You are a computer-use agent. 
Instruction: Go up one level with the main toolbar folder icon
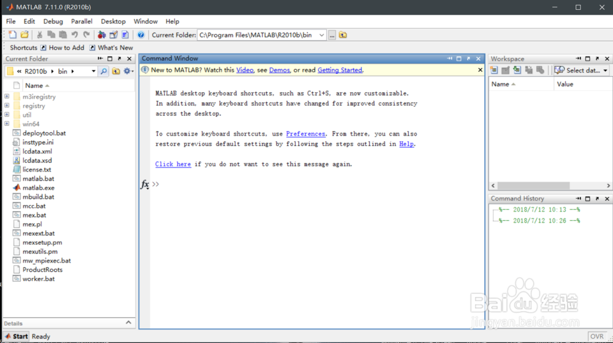tap(343, 35)
